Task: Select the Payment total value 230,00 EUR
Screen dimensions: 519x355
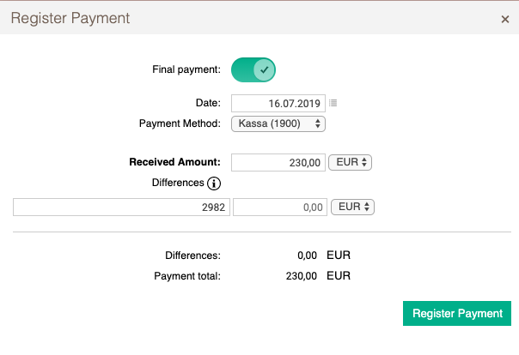Action: tap(318, 276)
